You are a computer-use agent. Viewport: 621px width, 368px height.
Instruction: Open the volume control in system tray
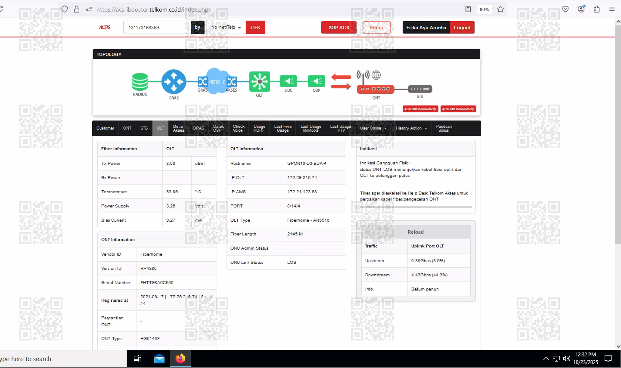[567, 359]
